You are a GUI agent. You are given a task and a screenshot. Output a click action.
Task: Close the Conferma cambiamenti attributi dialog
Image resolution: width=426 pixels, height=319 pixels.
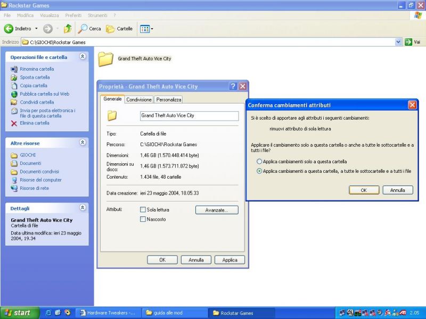coord(412,105)
